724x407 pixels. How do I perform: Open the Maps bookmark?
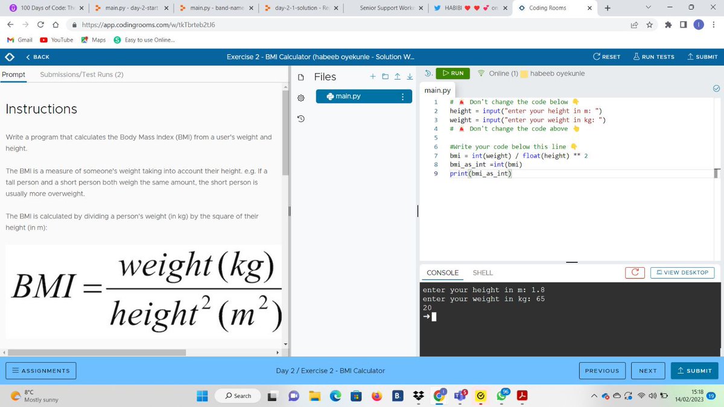coord(94,40)
